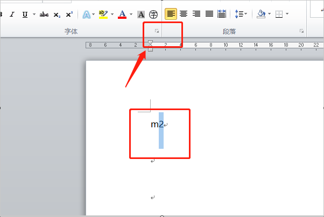Viewport: 324px width, 217px height.
Task: Toggle strikethrough formatting
Action: 44,15
